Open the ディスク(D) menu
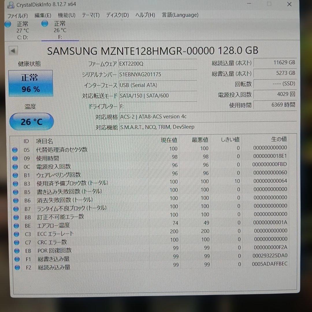This screenshot has height=312, width=312. tap(117, 15)
